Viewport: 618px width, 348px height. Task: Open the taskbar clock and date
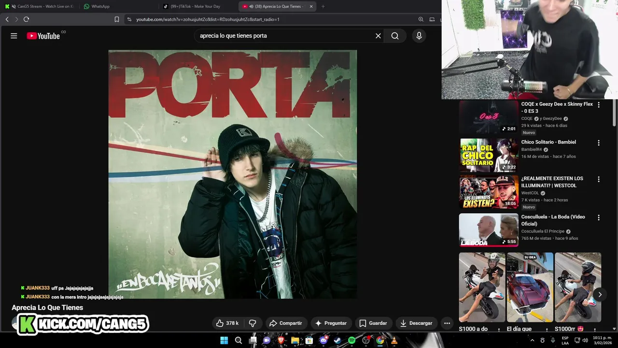click(602, 340)
